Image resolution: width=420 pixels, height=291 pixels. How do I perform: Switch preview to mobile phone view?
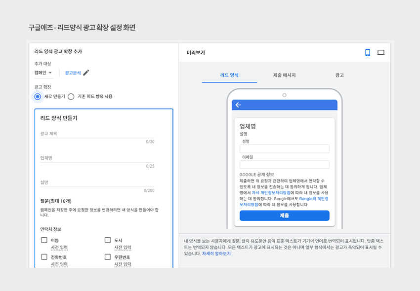[368, 52]
